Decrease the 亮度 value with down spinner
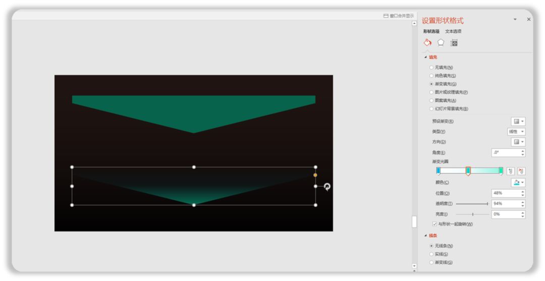The width and height of the screenshot is (545, 281). (x=523, y=217)
